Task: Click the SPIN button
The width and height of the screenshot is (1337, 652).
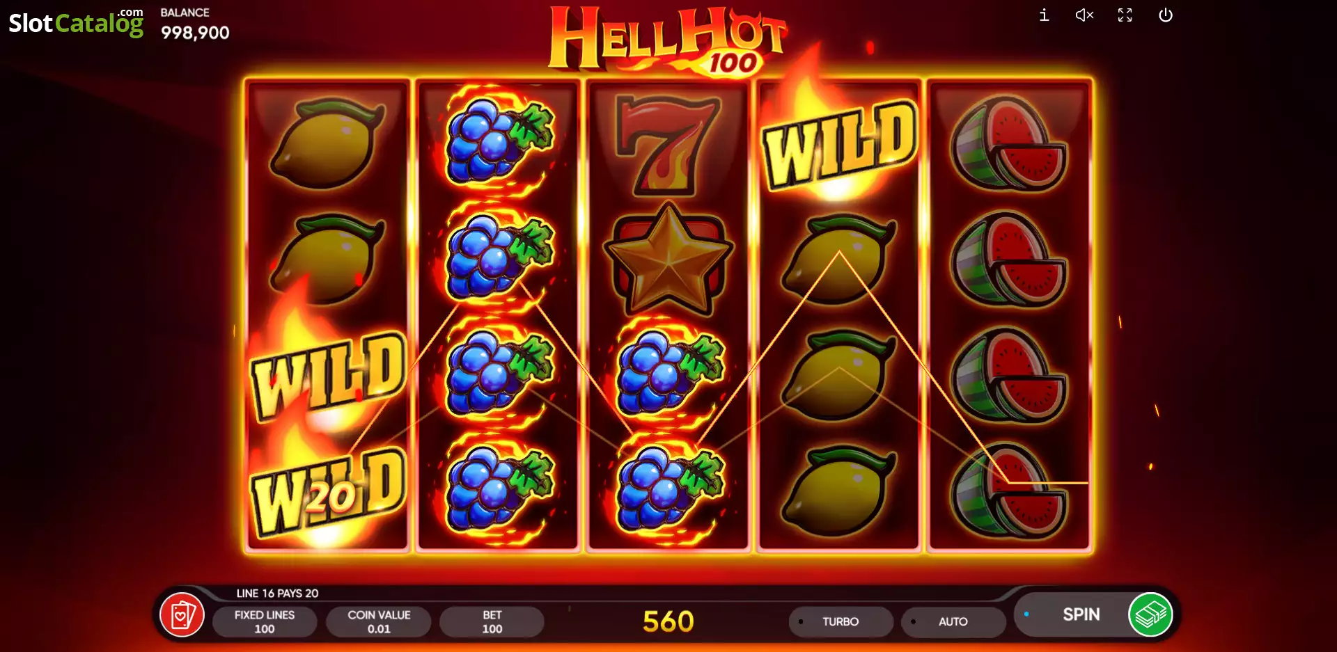Action: [x=1081, y=614]
